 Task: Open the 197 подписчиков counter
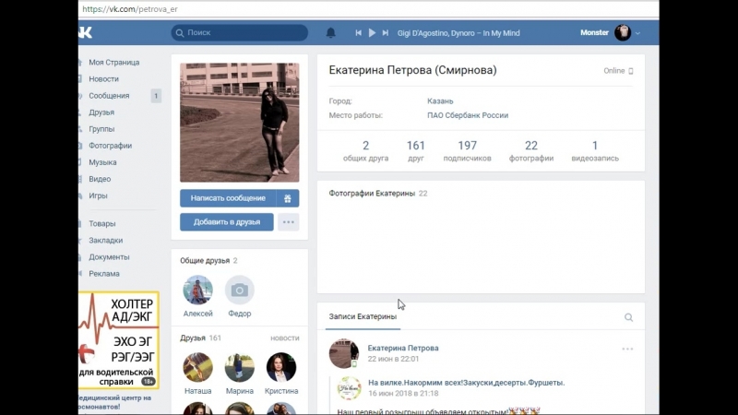coord(467,151)
